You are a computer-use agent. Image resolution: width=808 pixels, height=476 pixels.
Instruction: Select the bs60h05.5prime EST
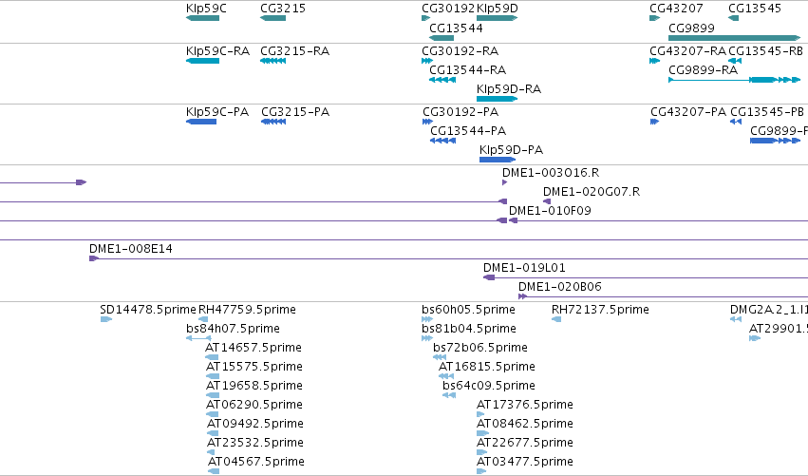427,319
